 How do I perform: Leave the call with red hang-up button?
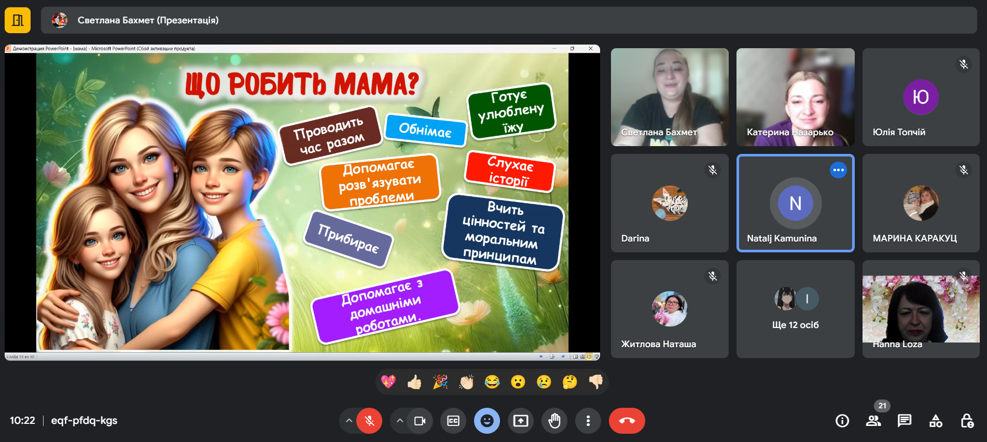627,421
